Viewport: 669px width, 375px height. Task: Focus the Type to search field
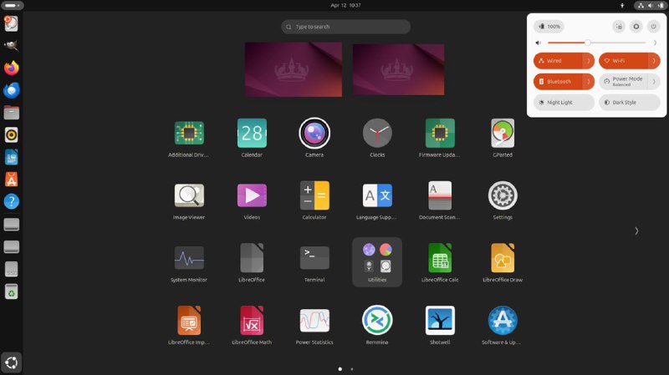click(x=345, y=27)
